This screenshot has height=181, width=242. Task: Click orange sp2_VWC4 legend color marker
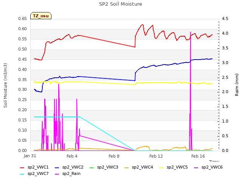[x=126, y=168]
